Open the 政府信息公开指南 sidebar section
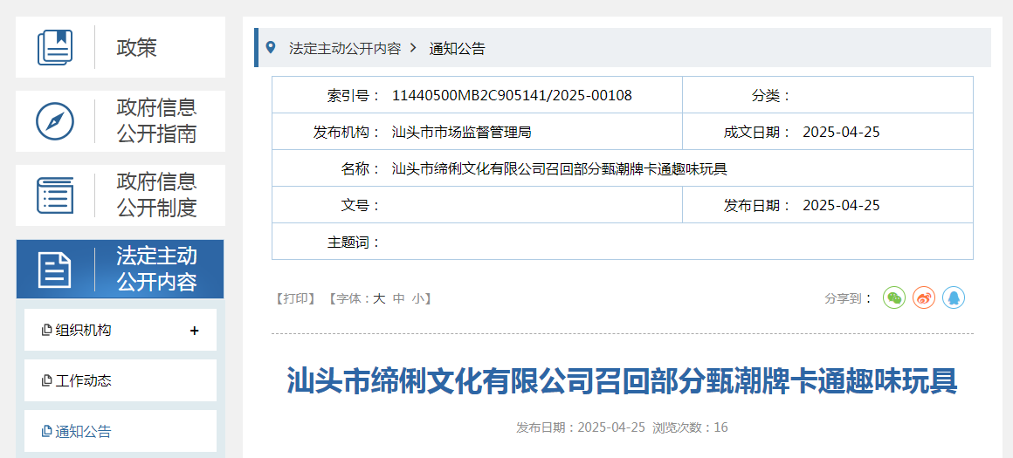 (x=121, y=121)
